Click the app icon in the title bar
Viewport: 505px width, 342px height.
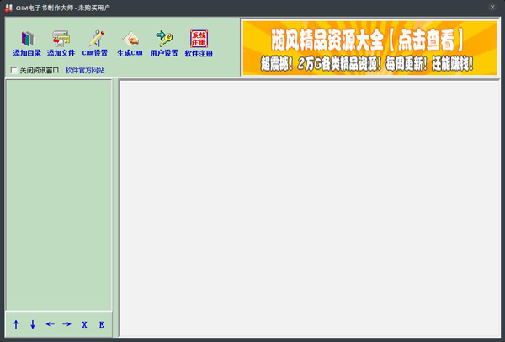[x=8, y=8]
